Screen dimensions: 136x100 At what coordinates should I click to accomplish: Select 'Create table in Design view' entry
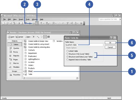[x=38, y=41]
